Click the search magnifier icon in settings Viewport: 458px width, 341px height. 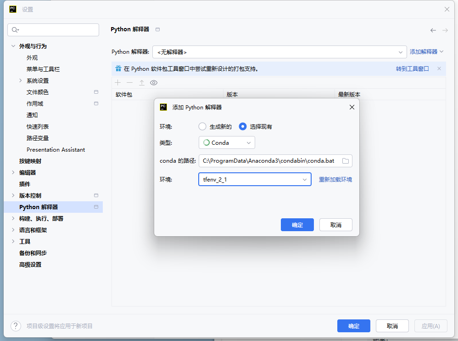coord(15,30)
